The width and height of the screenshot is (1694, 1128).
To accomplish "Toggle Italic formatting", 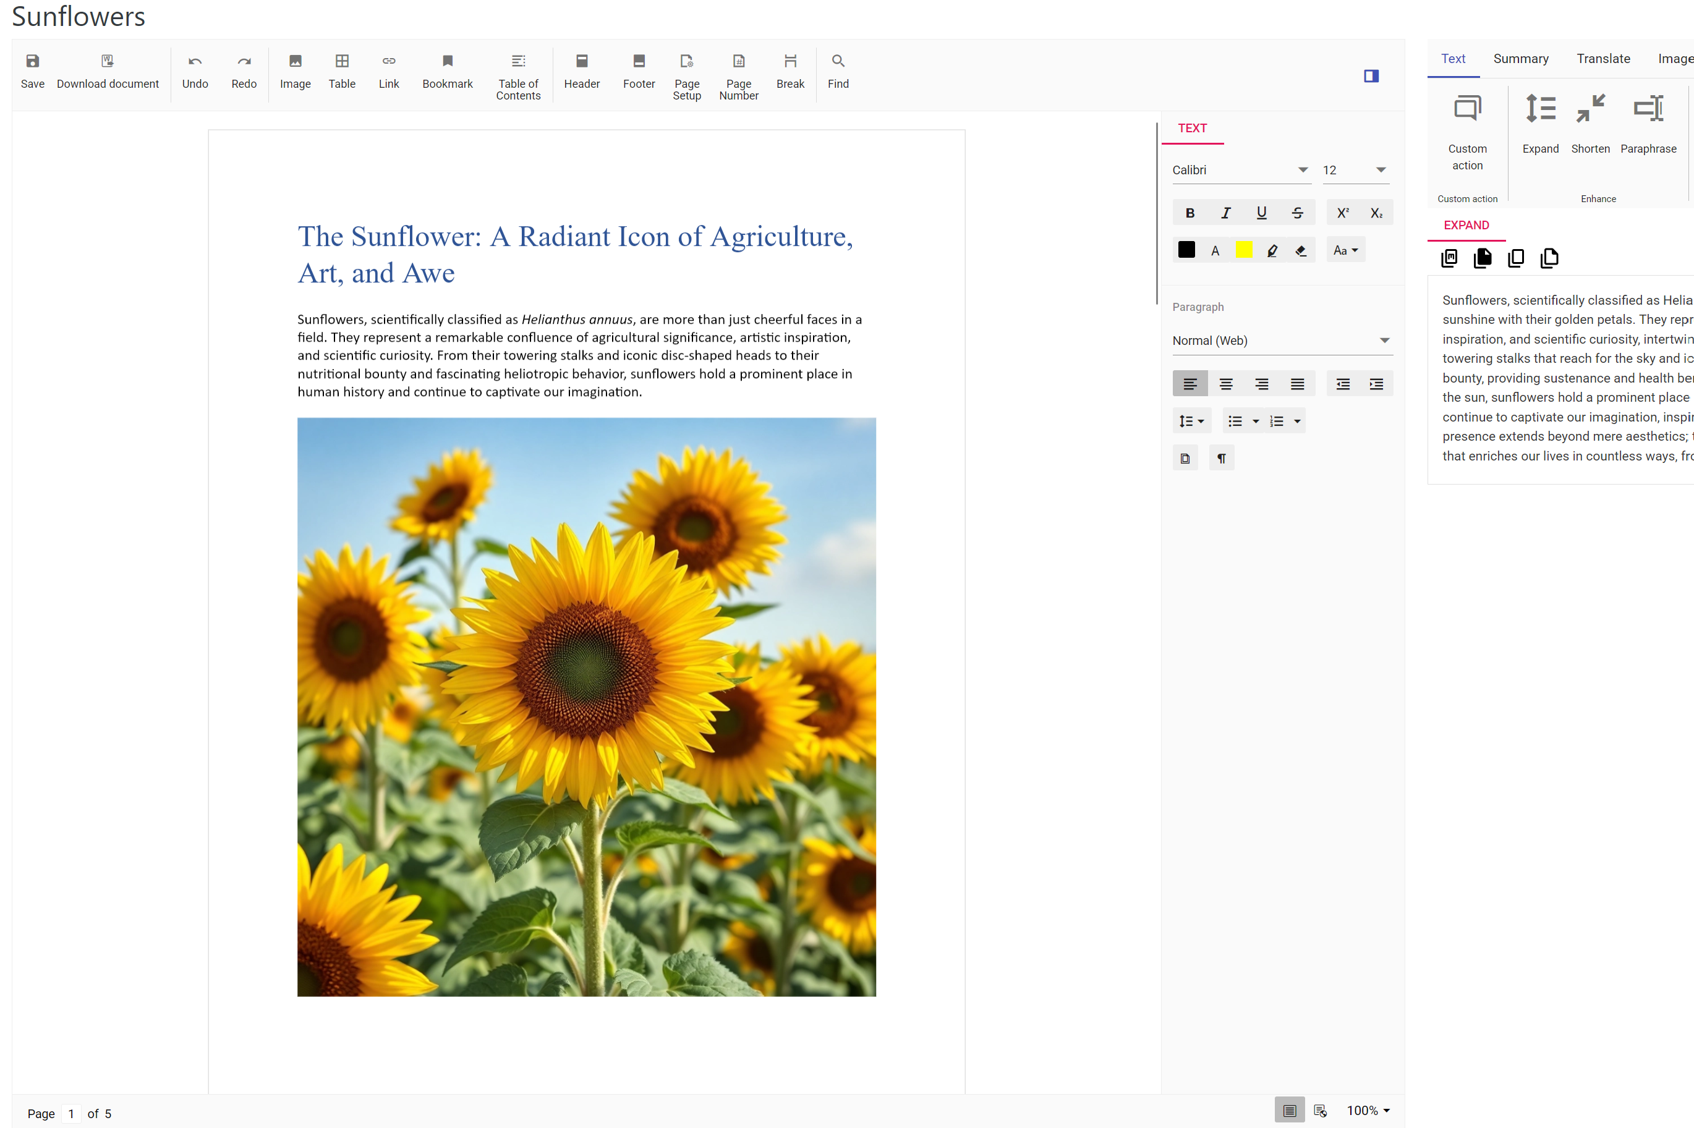I will pos(1225,213).
